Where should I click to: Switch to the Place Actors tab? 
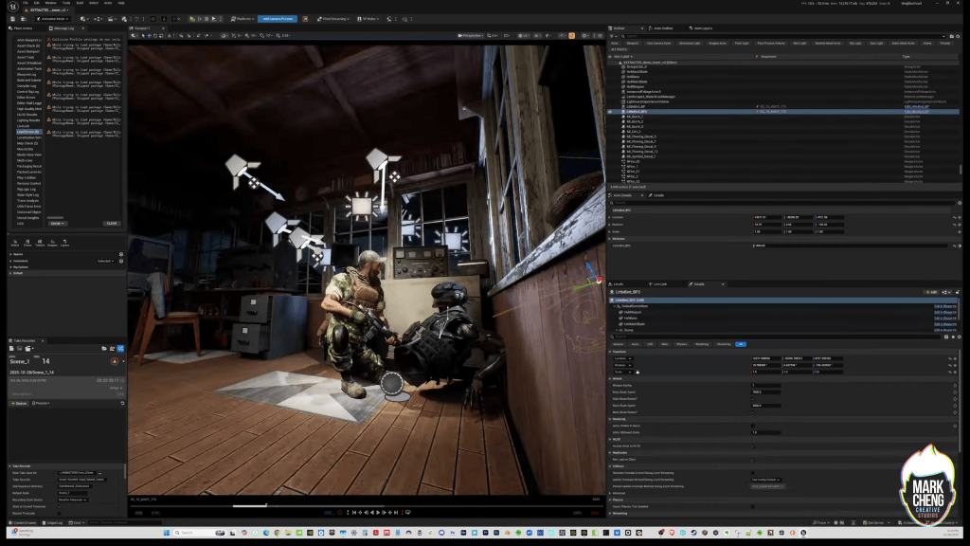[23, 28]
